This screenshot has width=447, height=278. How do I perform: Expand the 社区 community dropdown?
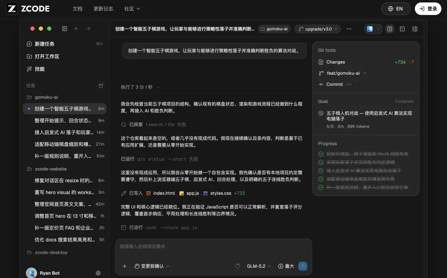(x=132, y=9)
